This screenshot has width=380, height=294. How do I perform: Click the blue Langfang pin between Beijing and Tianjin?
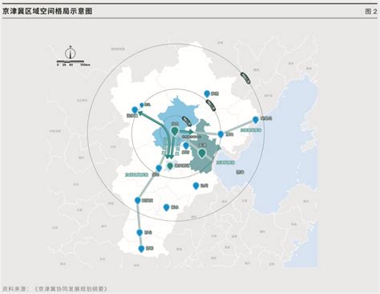coord(186,145)
